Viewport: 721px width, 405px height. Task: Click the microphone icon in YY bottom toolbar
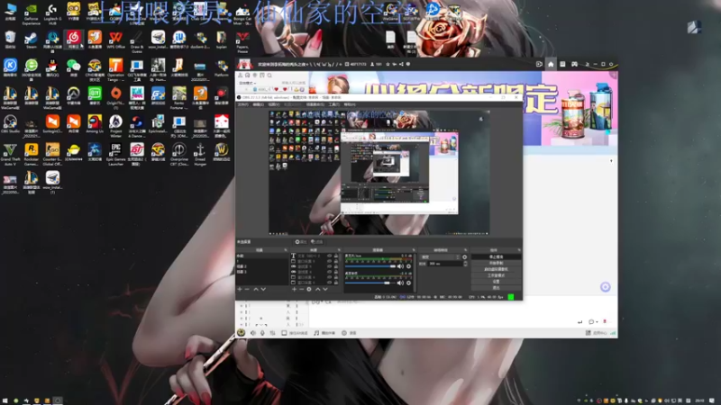click(262, 333)
